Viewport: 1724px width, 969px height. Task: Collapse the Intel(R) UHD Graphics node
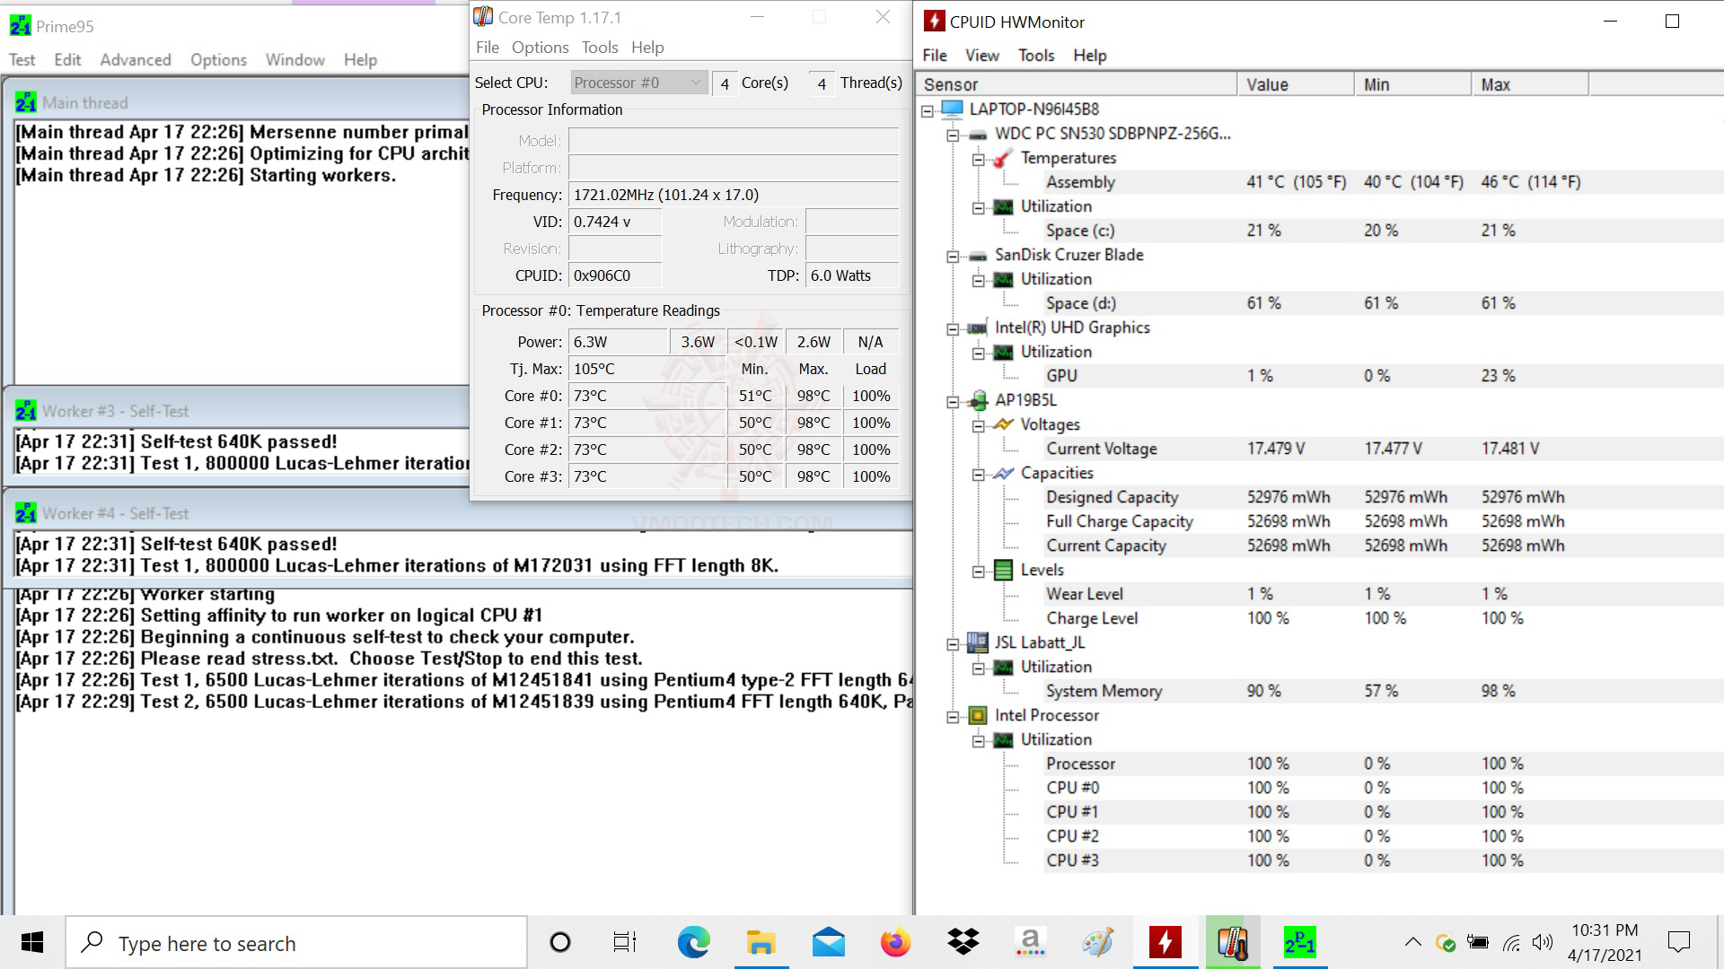[x=953, y=328]
